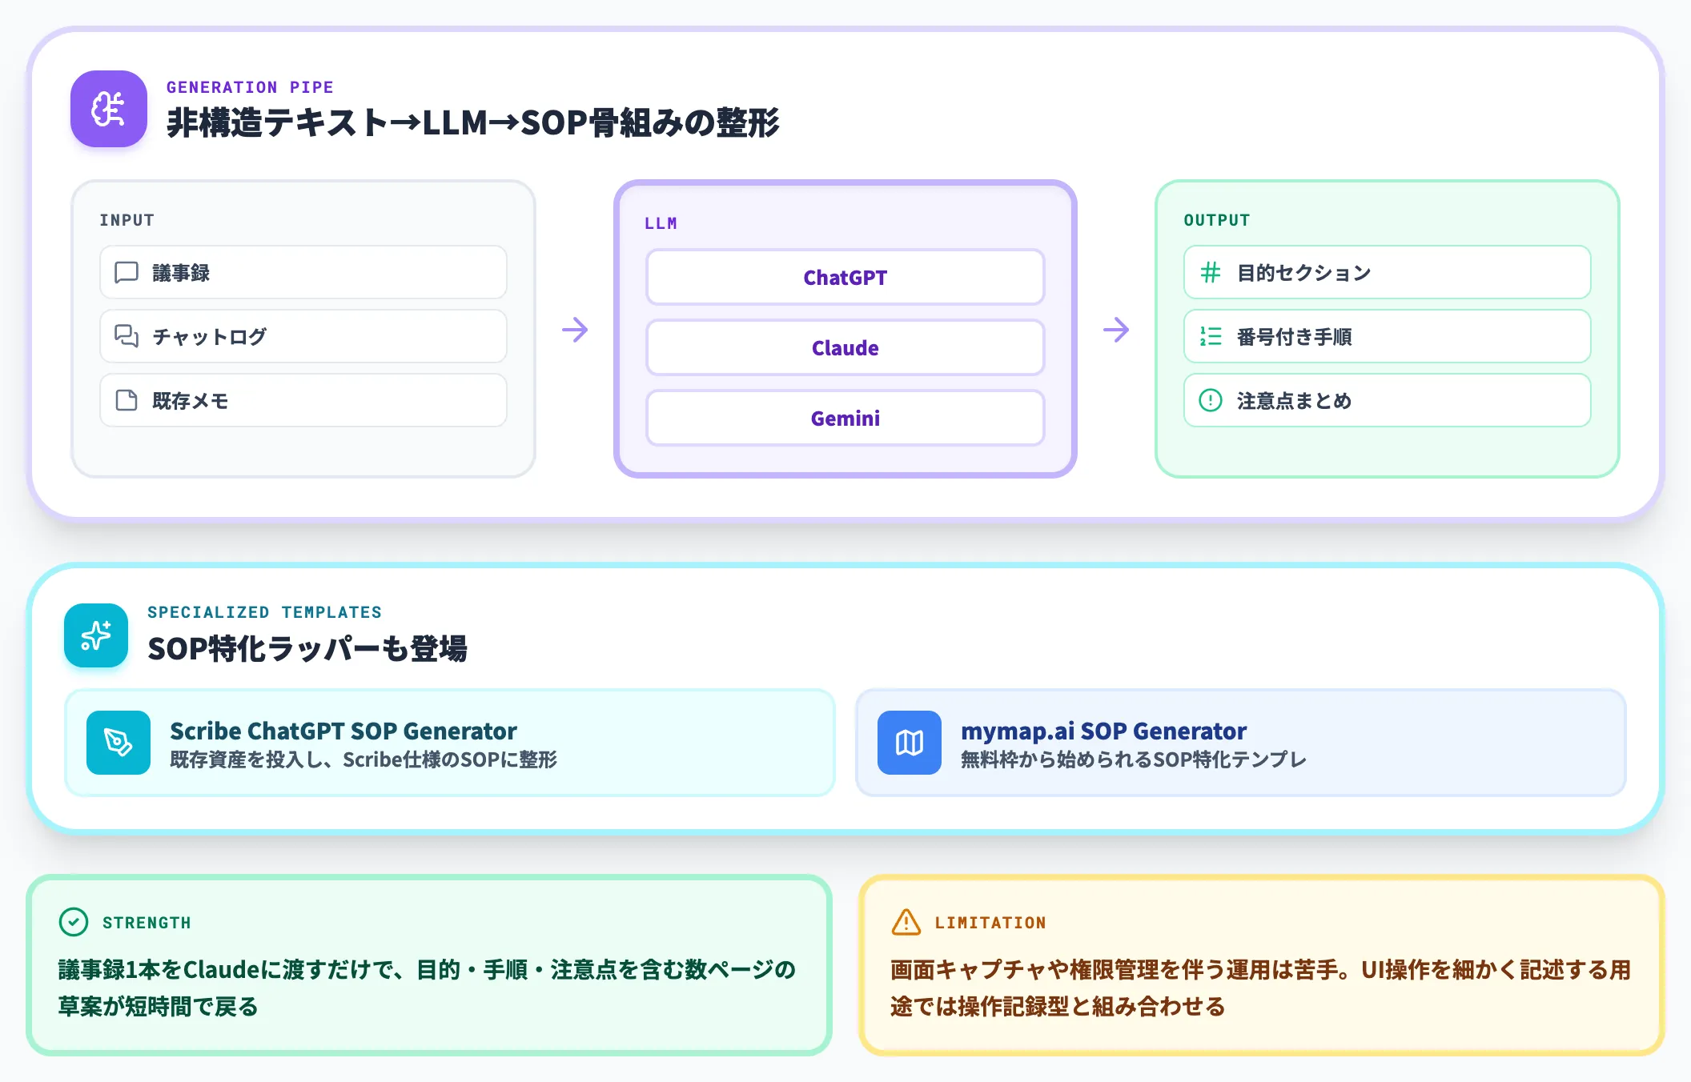Select the Gemini option

click(845, 418)
